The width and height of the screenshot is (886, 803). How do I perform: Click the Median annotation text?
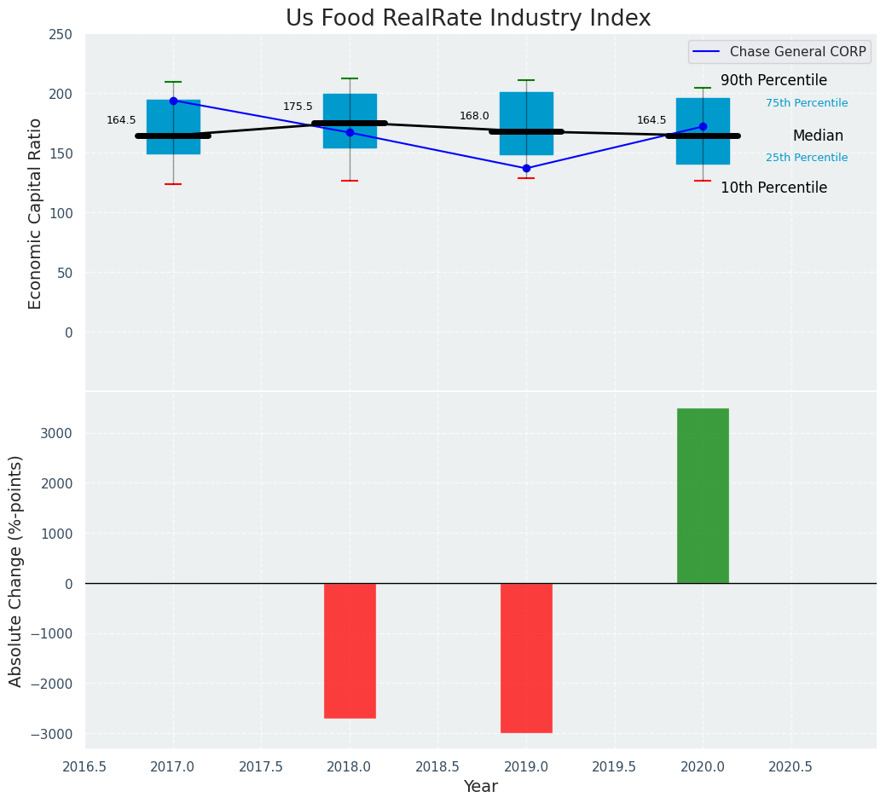[817, 136]
